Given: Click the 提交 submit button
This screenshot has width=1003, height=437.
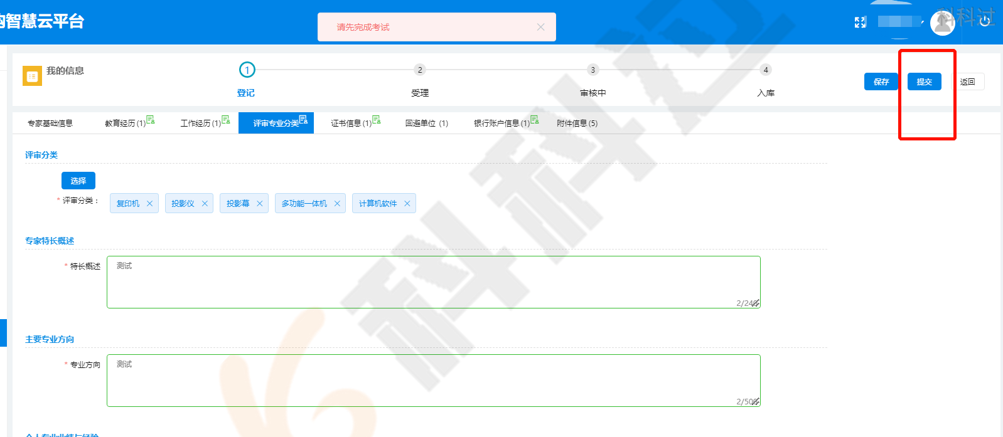Looking at the screenshot, I should pyautogui.click(x=924, y=82).
